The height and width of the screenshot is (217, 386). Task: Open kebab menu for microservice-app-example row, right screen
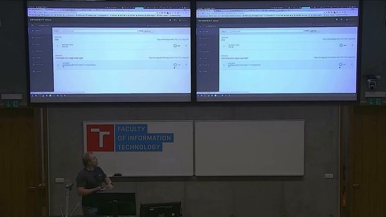(352, 64)
